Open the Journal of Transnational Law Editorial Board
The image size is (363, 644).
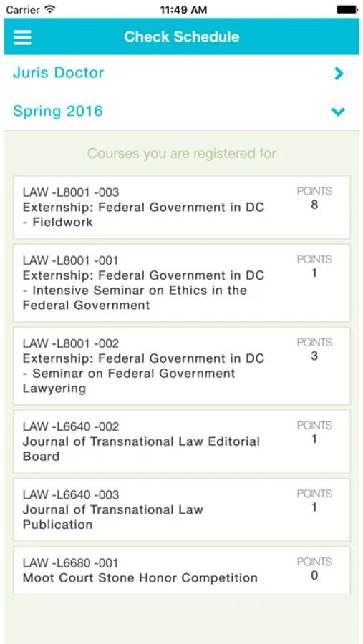tap(182, 441)
